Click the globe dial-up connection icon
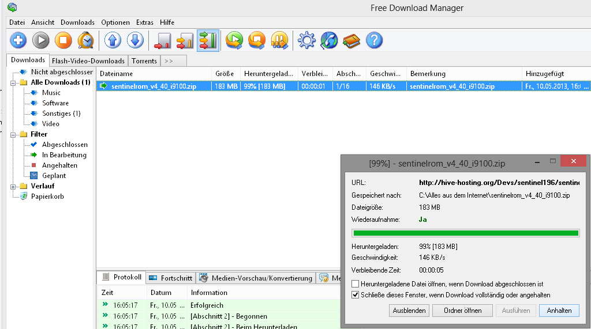 point(329,40)
